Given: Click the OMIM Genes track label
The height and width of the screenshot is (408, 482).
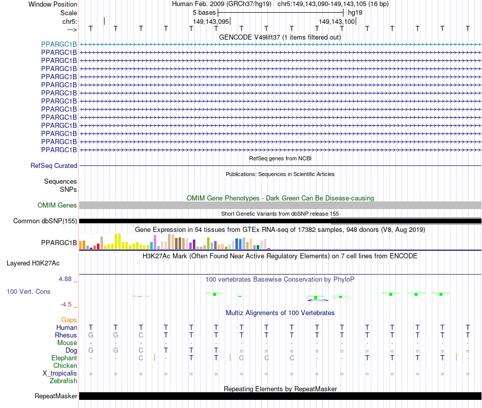Looking at the screenshot, I should (x=57, y=205).
